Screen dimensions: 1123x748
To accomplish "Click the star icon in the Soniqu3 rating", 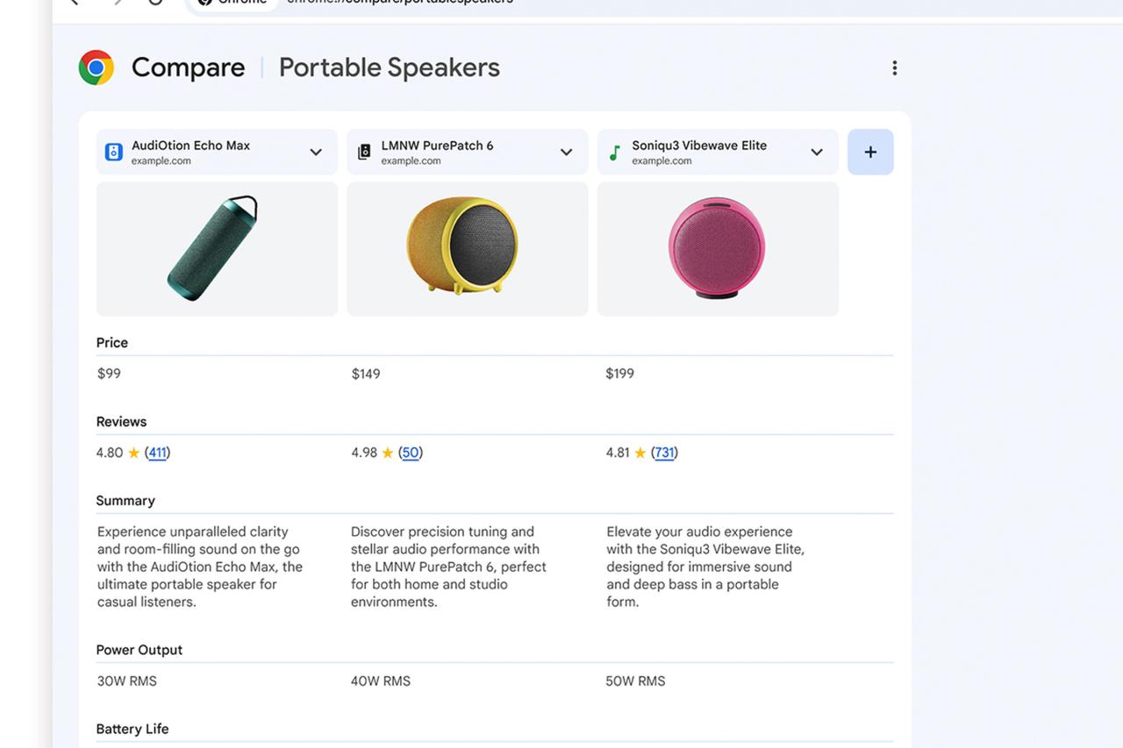I will click(x=640, y=453).
